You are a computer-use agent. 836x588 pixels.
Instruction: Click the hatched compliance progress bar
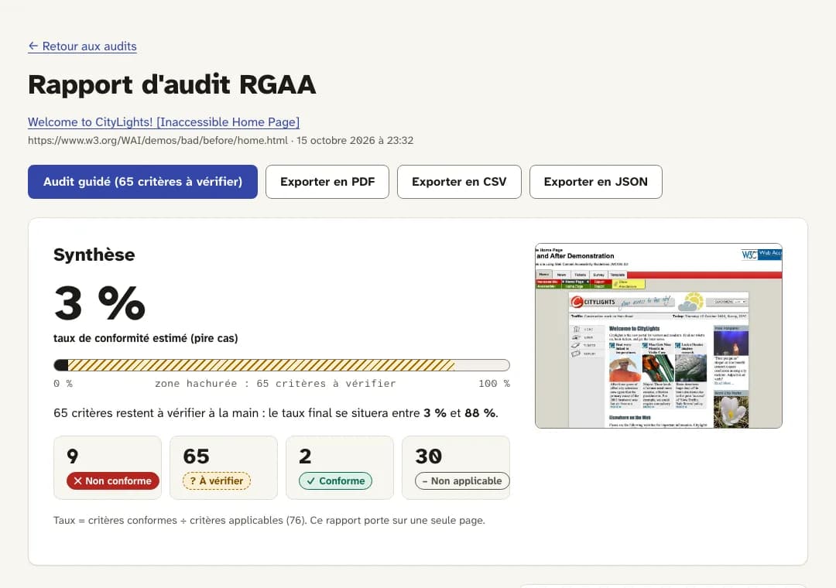click(x=282, y=365)
